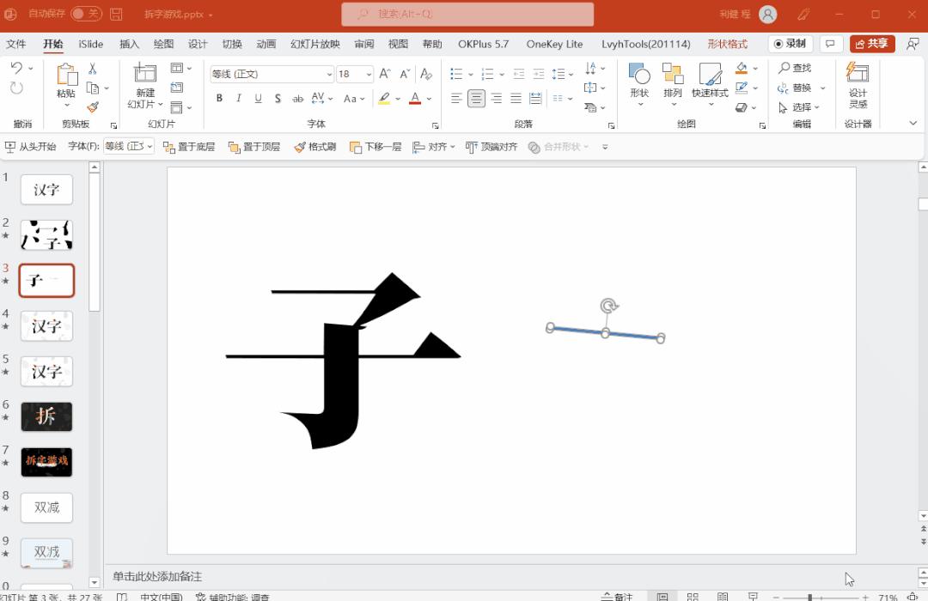Open the Arrange (排列) tool
Viewport: 928px width, 601px height.
(x=673, y=80)
